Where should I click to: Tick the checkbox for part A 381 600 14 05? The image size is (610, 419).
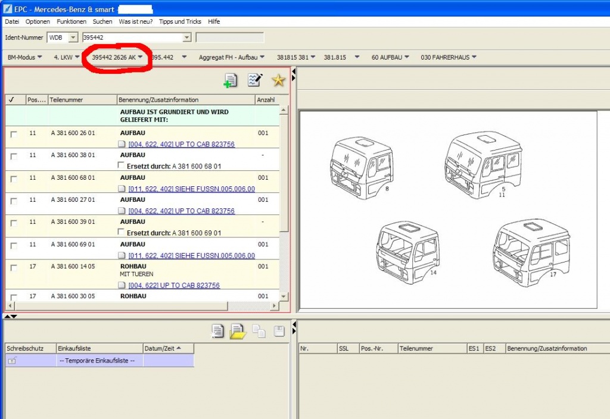tap(14, 268)
